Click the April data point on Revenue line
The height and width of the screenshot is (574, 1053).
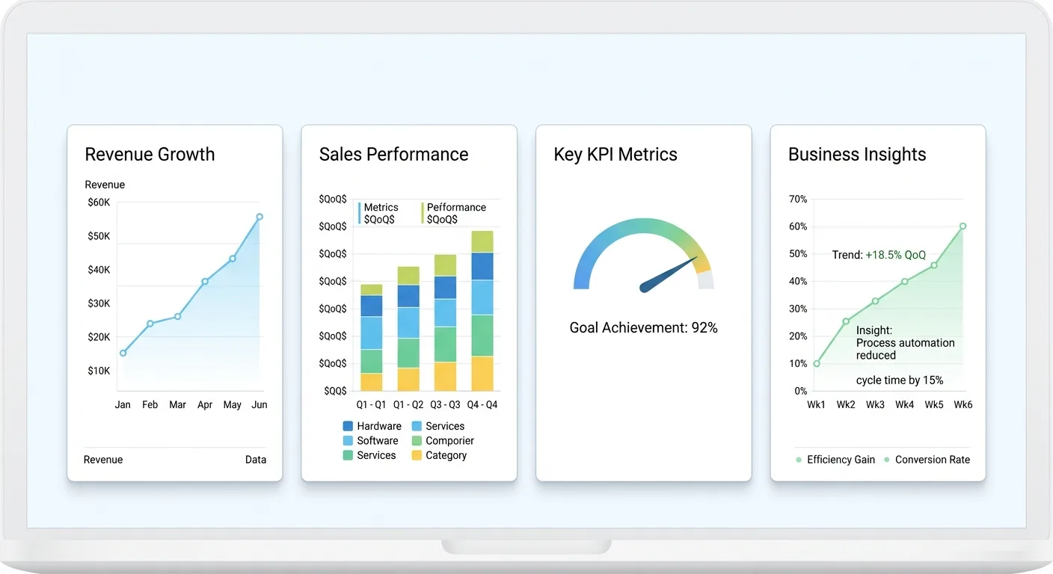[x=205, y=282]
